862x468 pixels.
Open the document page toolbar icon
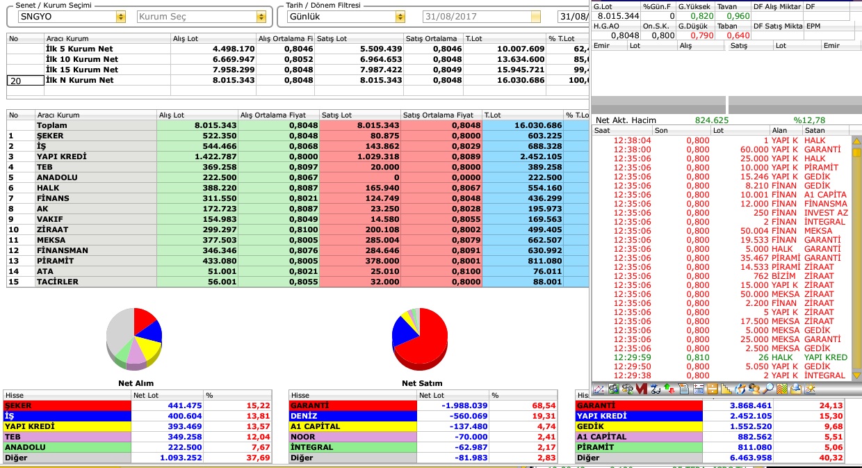coord(683,389)
